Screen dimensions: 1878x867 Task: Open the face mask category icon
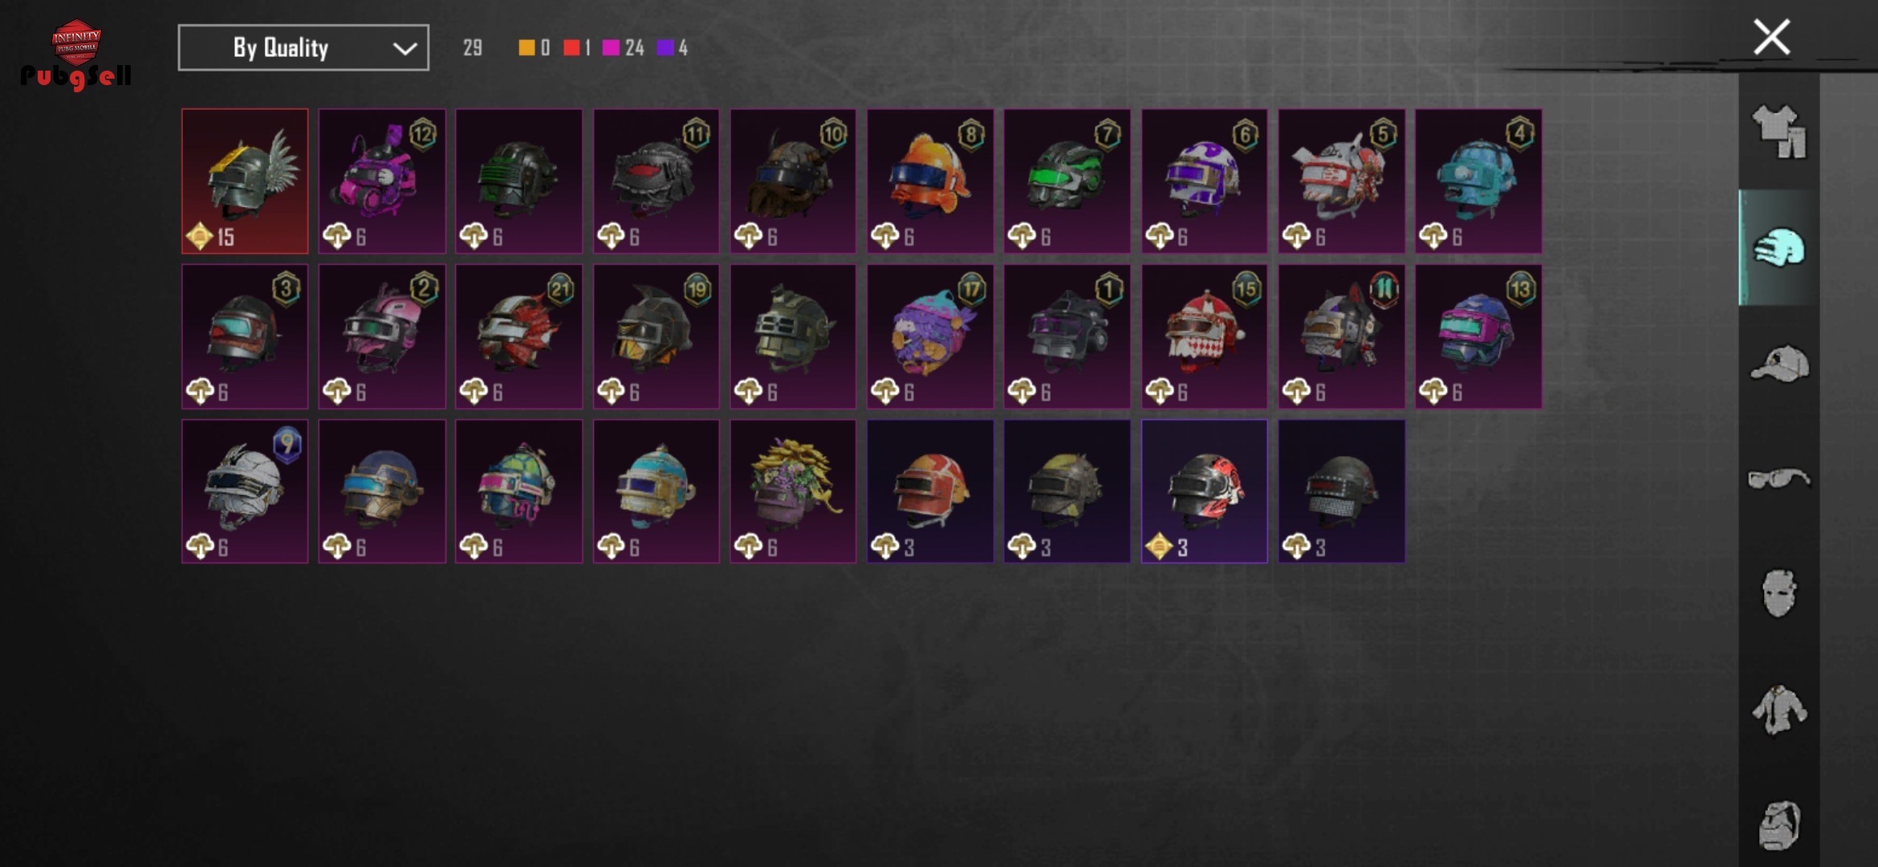click(x=1778, y=593)
